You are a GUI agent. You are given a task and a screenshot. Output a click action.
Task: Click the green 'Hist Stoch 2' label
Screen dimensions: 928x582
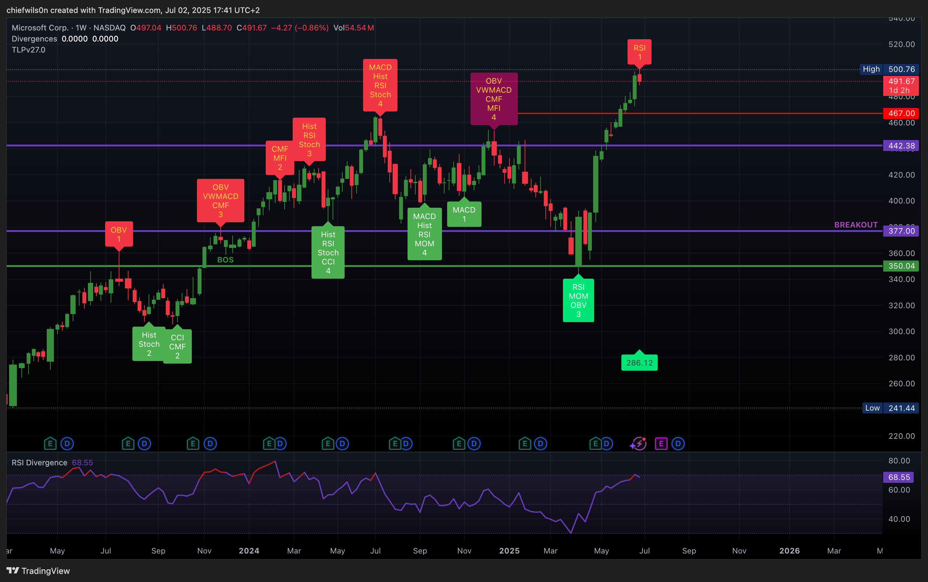click(x=149, y=344)
